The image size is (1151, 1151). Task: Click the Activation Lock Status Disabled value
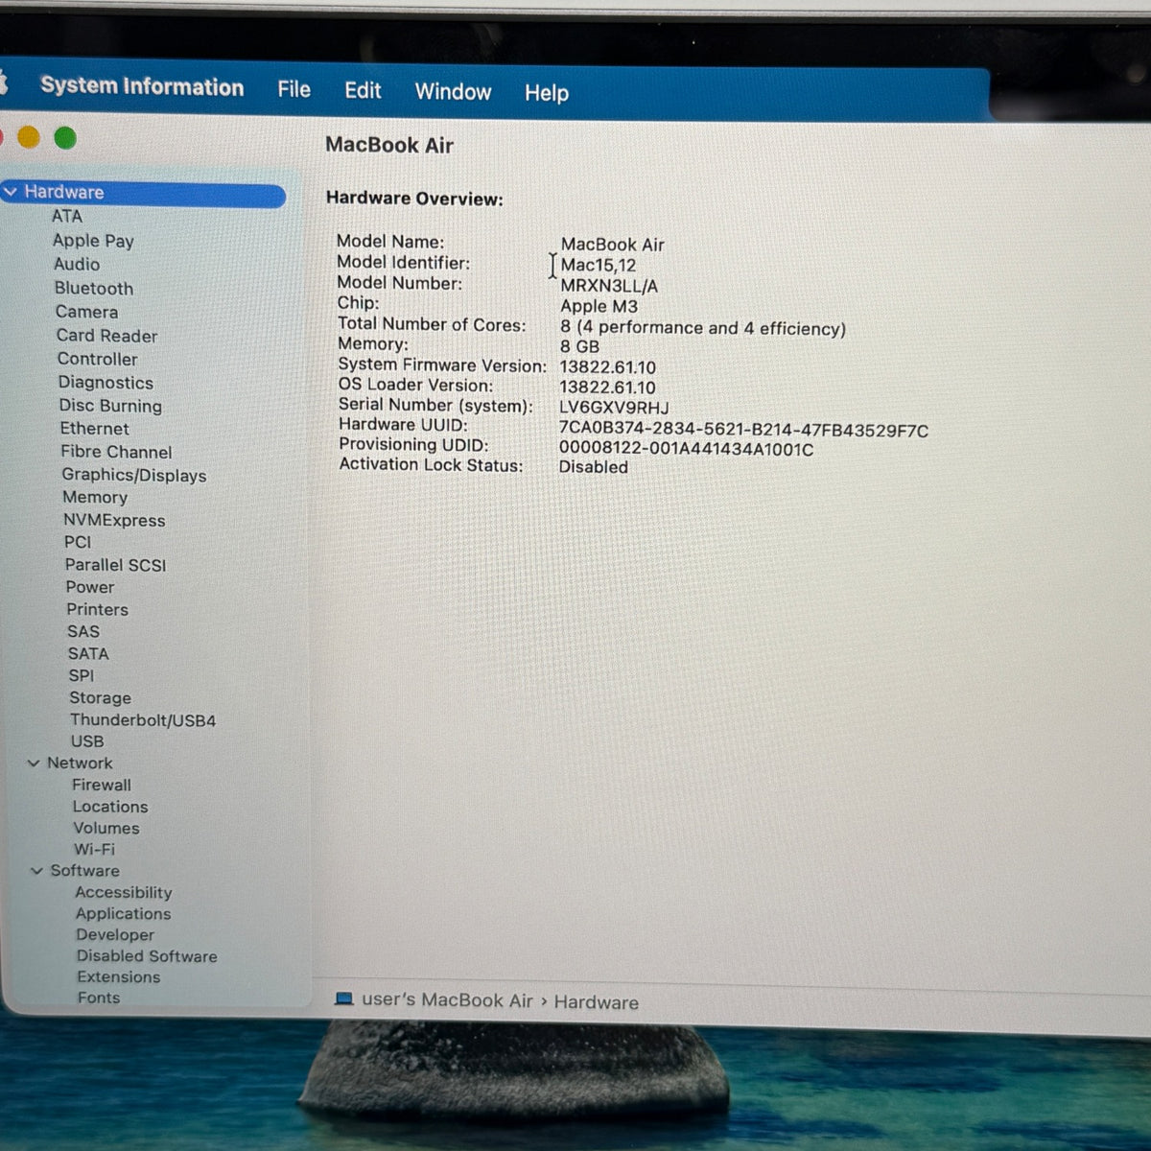(x=594, y=467)
